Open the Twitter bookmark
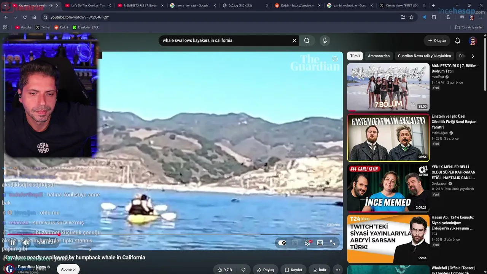487x274 pixels. (x=43, y=27)
